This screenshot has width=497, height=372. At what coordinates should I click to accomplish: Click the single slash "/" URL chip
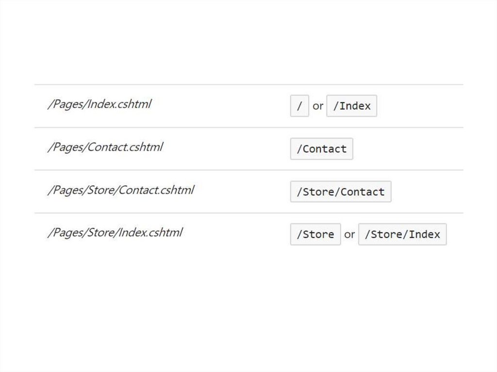299,106
